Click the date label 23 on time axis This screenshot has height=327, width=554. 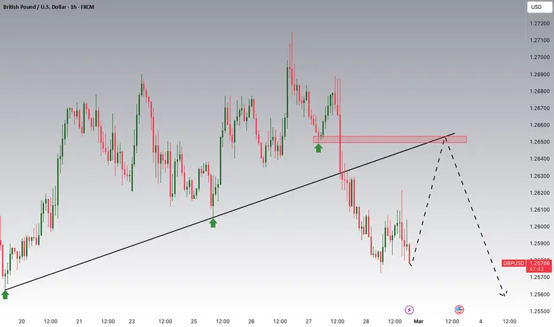point(132,321)
